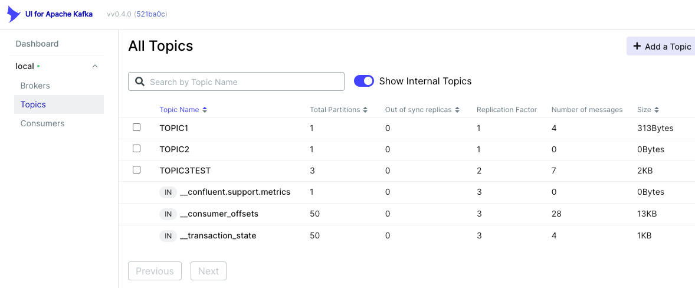Image resolution: width=695 pixels, height=288 pixels.
Task: Click the IN badge for __consumer_offsets
Action: coord(168,214)
